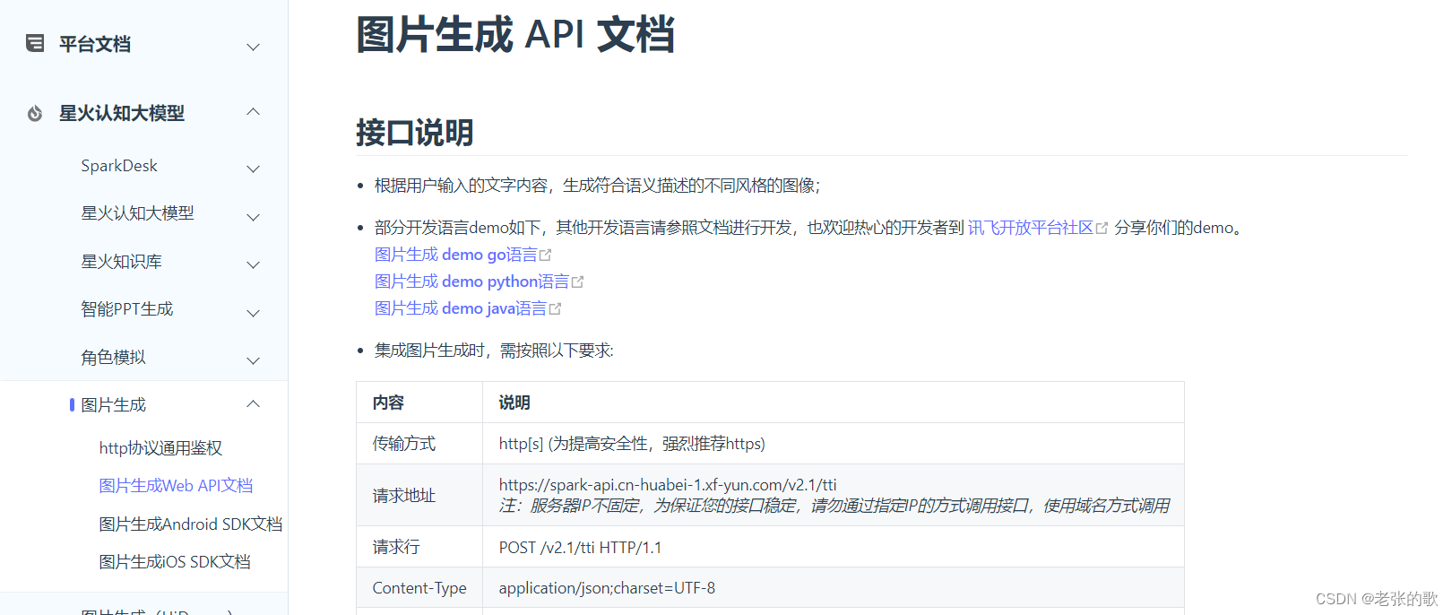This screenshot has height=615, width=1452.
Task: Expand the 智能PPT生成 chevron
Action: point(254,313)
